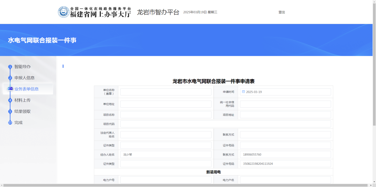The image size is (376, 187).
Task: Open the 证件类型 dropdown for 经办人
Action: point(166,164)
